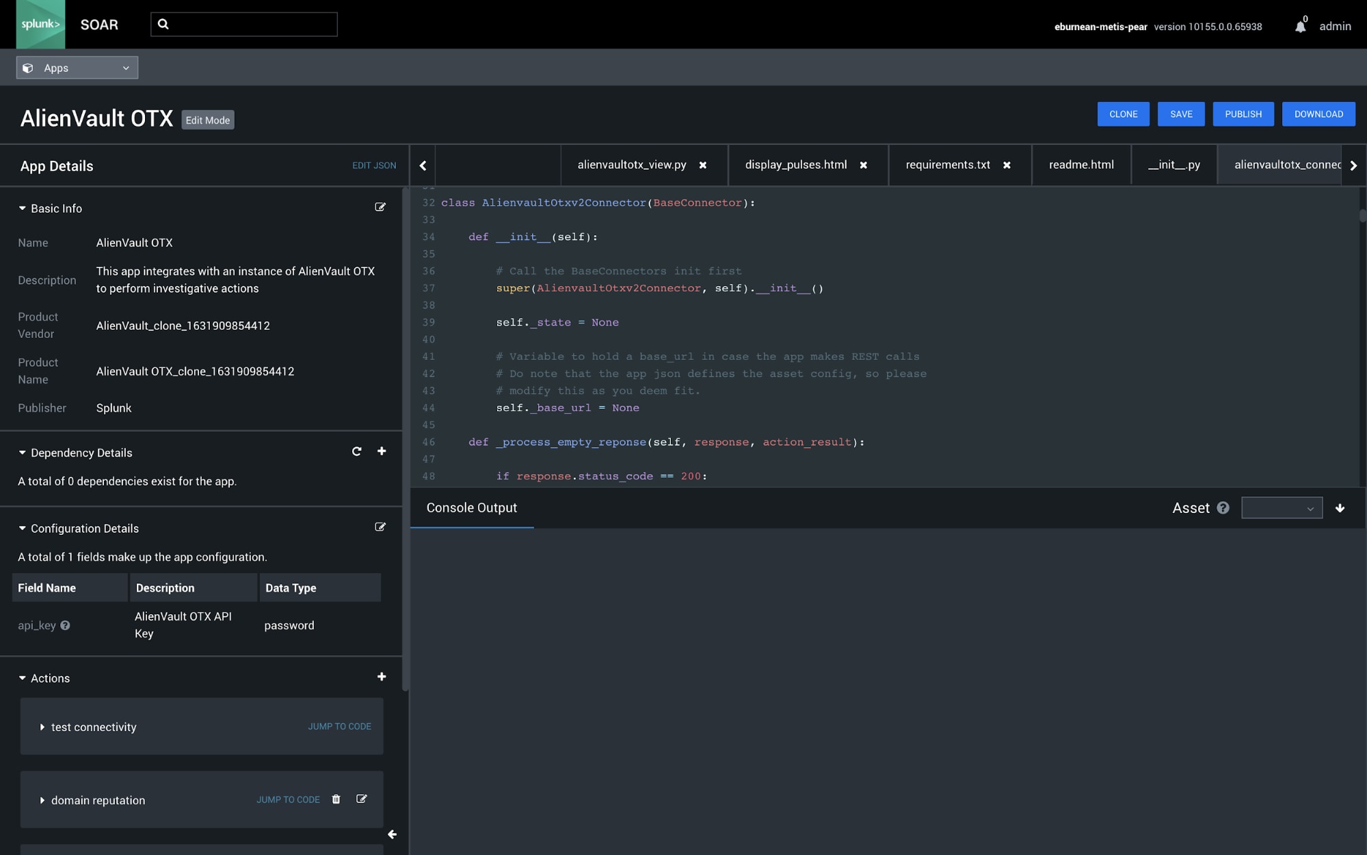Refresh Dependency Details
Image resolution: width=1367 pixels, height=855 pixels.
(x=356, y=451)
